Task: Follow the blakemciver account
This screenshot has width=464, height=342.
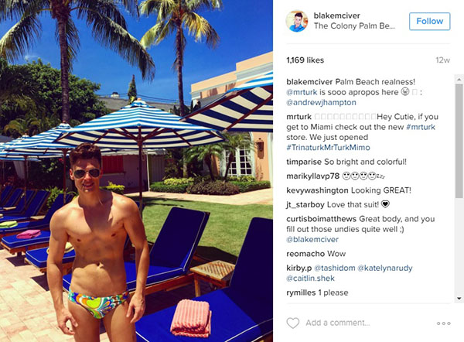Action: (x=430, y=22)
